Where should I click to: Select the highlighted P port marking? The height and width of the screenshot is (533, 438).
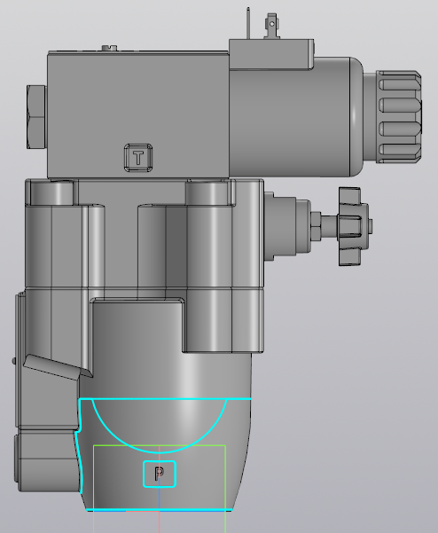coord(160,474)
